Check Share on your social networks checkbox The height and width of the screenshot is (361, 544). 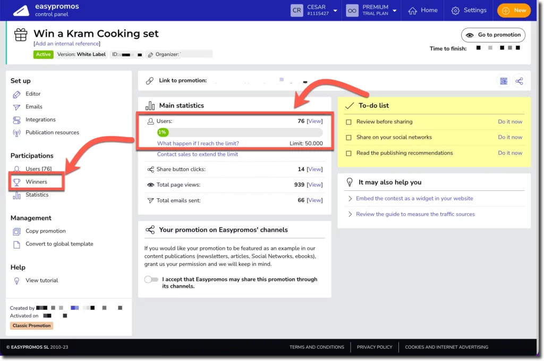[348, 138]
